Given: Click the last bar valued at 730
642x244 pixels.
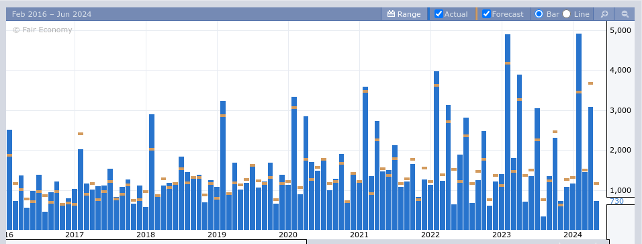Looking at the screenshot, I should (596, 215).
